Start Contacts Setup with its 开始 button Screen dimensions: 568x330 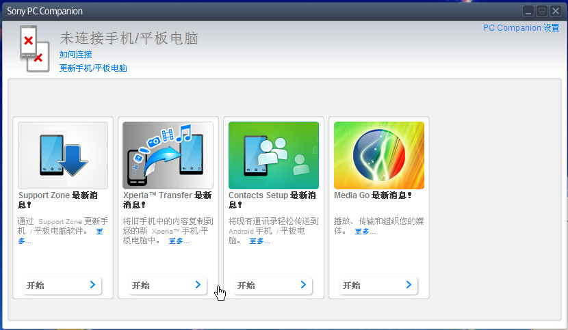(273, 286)
